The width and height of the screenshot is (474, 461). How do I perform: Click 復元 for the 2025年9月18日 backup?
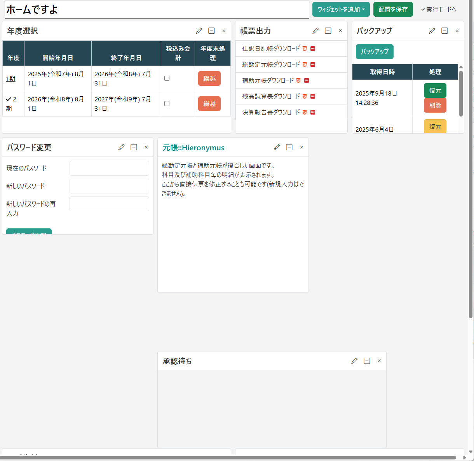tap(435, 90)
